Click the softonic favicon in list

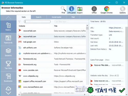[20, 48]
